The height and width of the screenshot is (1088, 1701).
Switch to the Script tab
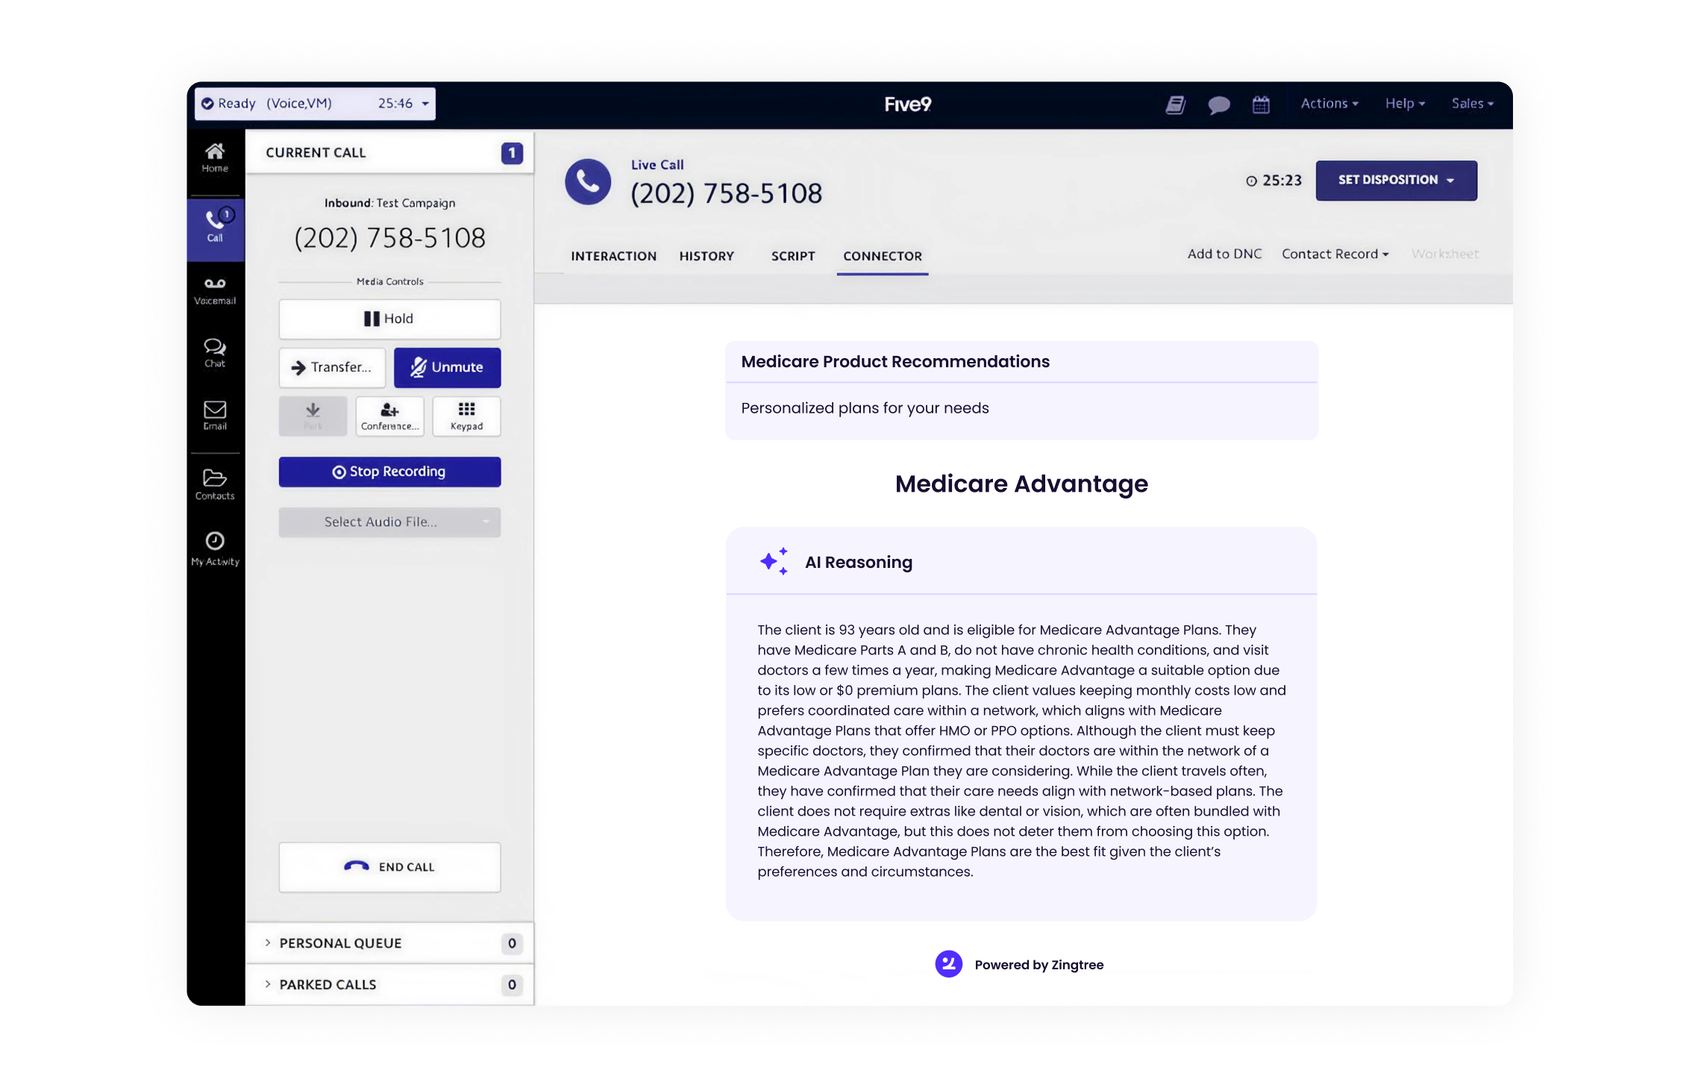pyautogui.click(x=792, y=256)
